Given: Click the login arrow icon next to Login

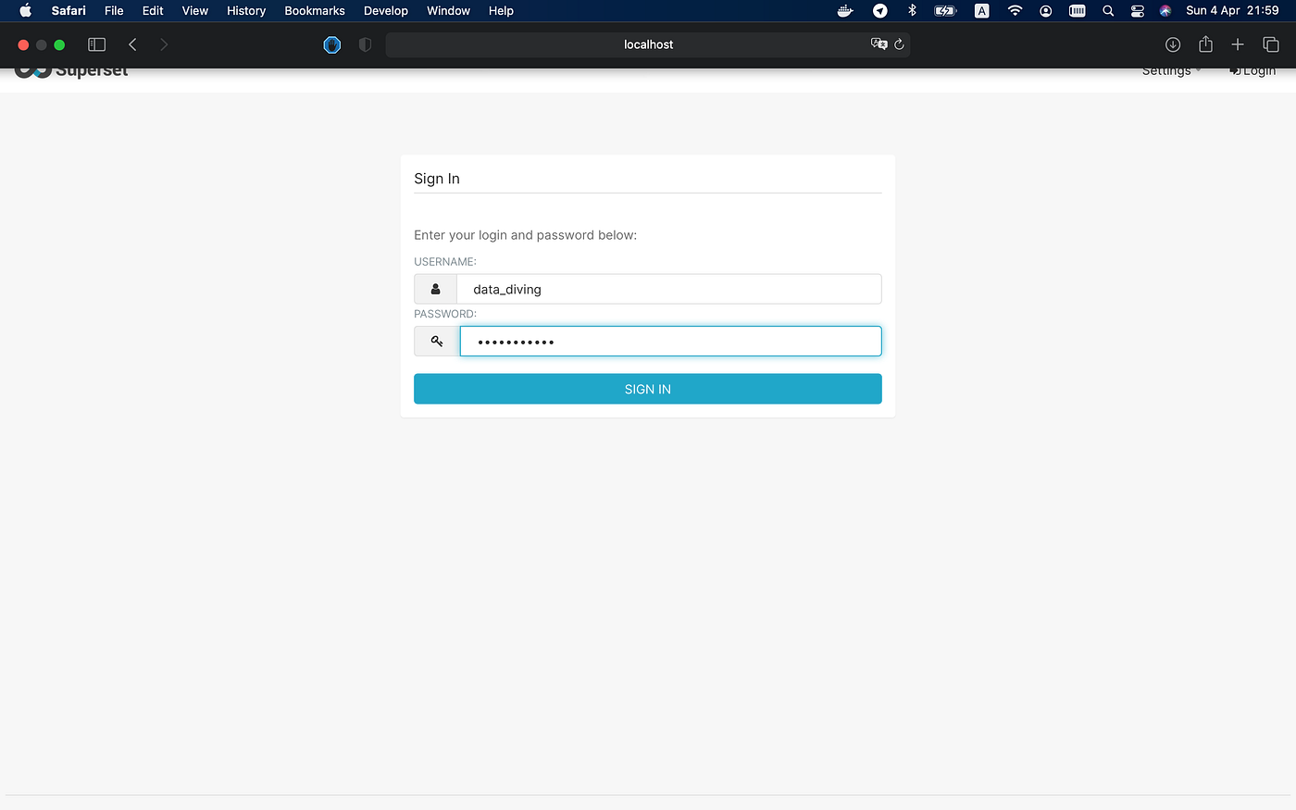Looking at the screenshot, I should pyautogui.click(x=1236, y=69).
